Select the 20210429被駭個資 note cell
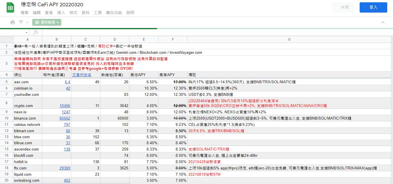The image size is (393, 184). pos(289,162)
